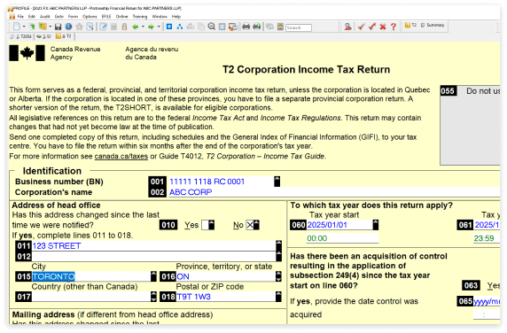507x333 pixels.
Task: Click the magnifier zoom-out icon
Action: click(212, 27)
